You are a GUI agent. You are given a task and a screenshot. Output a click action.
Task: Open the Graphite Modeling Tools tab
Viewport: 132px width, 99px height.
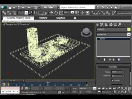point(19,18)
